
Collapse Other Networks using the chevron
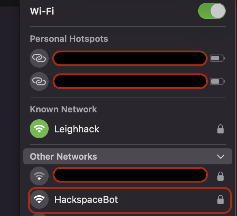[220, 157]
